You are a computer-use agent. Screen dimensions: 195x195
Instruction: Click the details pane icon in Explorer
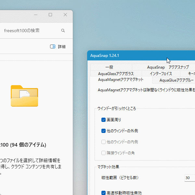pos(53,46)
